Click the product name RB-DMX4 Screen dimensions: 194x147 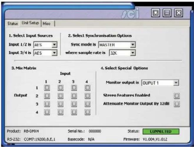(x=31, y=131)
